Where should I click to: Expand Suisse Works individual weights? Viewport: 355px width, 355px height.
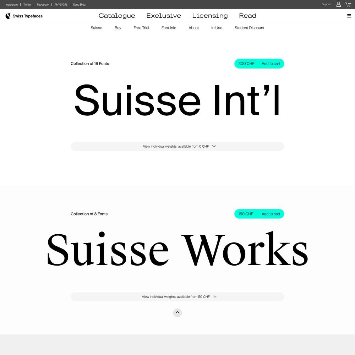tap(177, 296)
